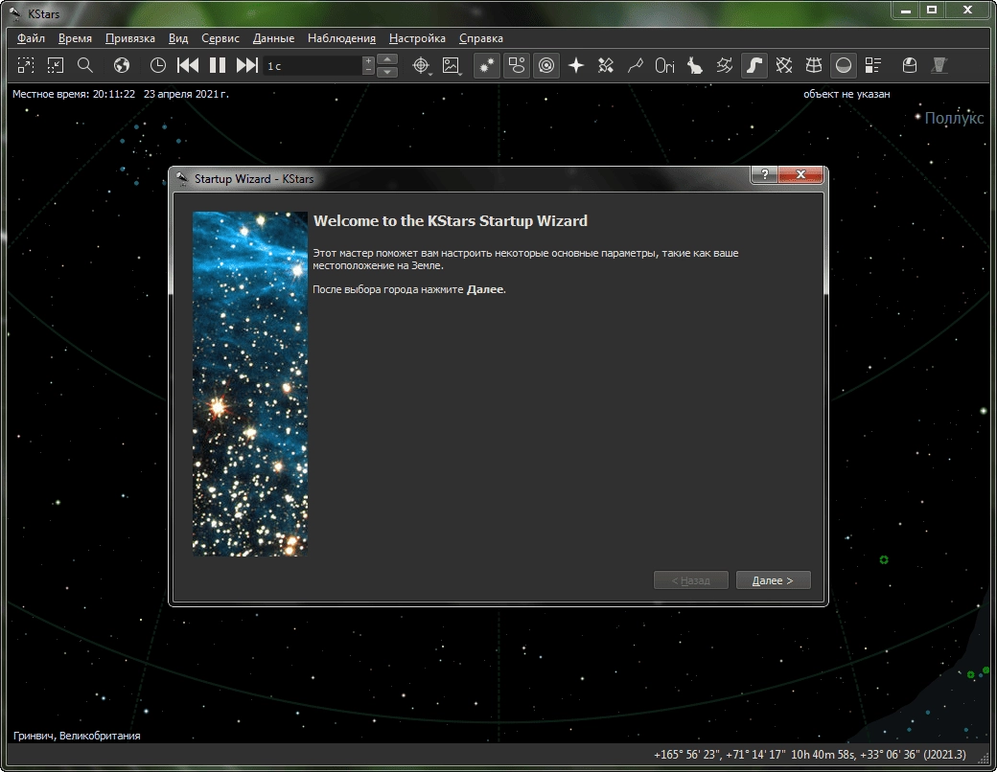Viewport: 997px width, 772px height.
Task: Toggle deep sky objects display
Action: tap(517, 65)
